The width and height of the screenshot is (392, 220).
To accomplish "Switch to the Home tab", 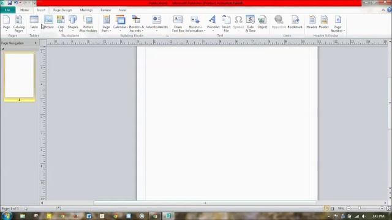I will pos(24,10).
